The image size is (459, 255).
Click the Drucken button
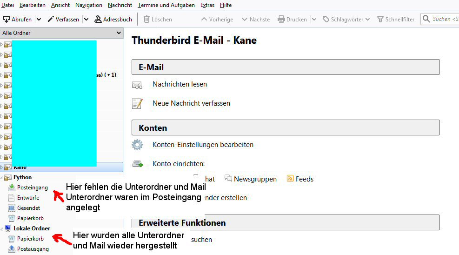(x=293, y=20)
